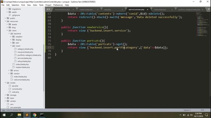This screenshot has width=211, height=118.
Task: Open master.blade.php in the sidebar
Action: point(23,67)
